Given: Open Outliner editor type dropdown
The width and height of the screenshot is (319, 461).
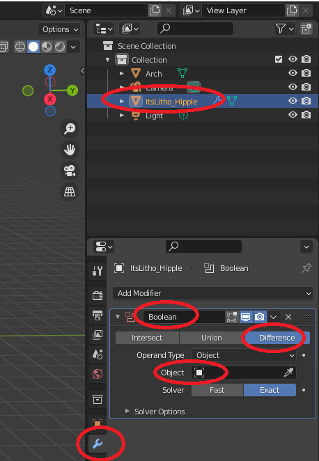Looking at the screenshot, I should pyautogui.click(x=104, y=29).
